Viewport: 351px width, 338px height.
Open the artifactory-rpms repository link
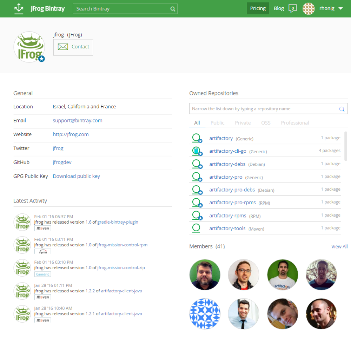[x=228, y=216]
